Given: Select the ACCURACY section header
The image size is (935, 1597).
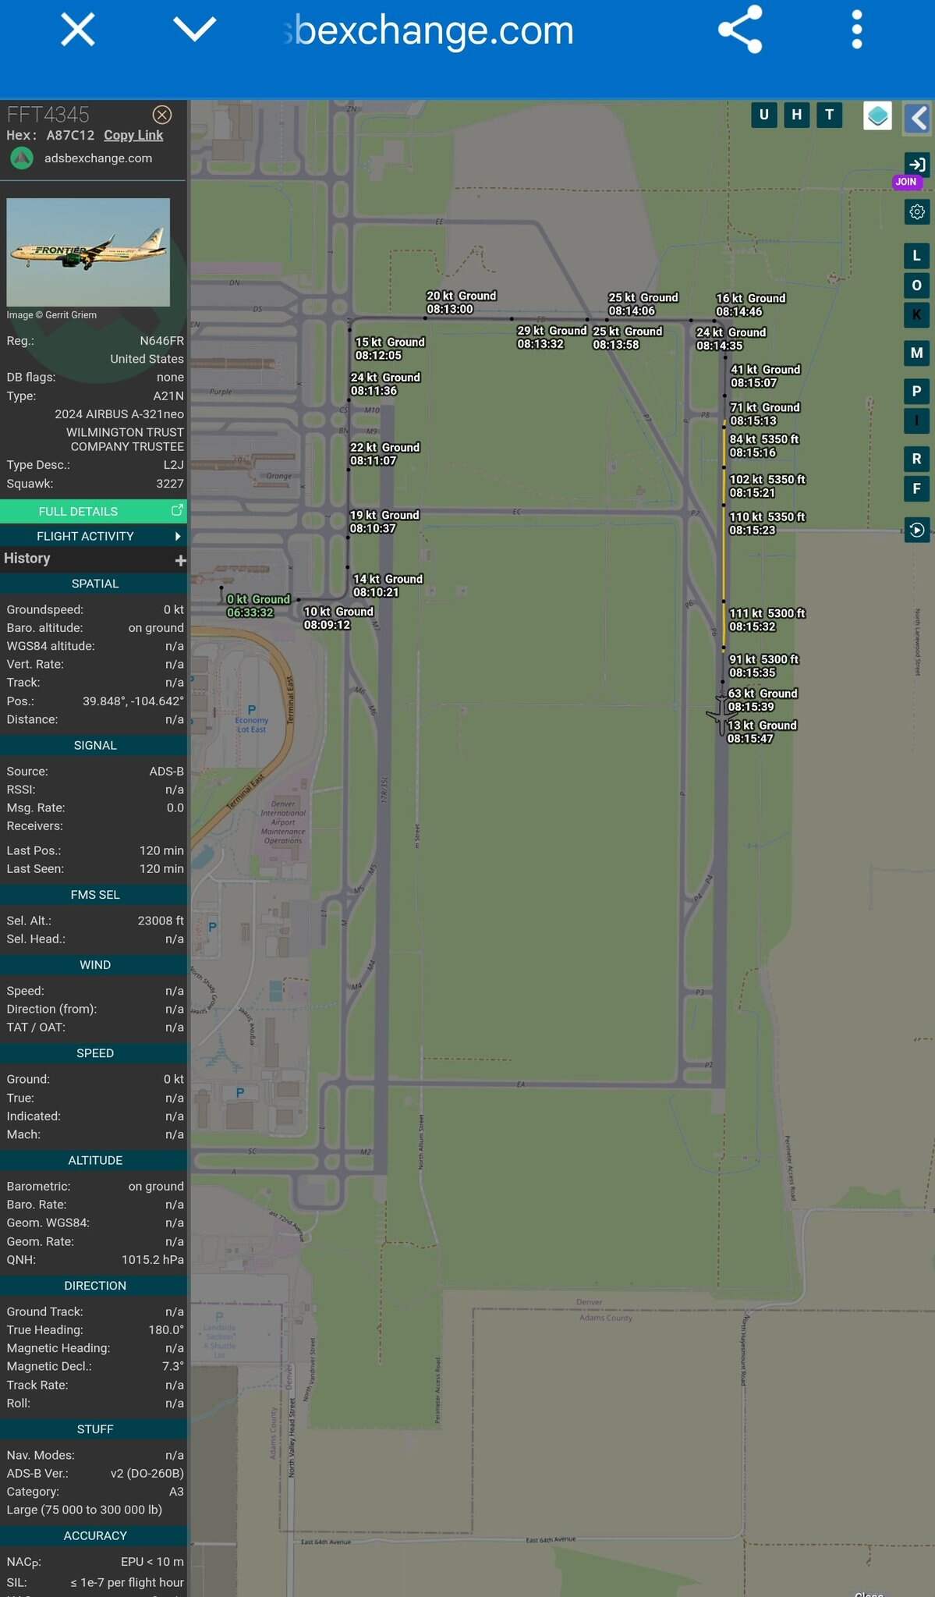Looking at the screenshot, I should [x=94, y=1535].
